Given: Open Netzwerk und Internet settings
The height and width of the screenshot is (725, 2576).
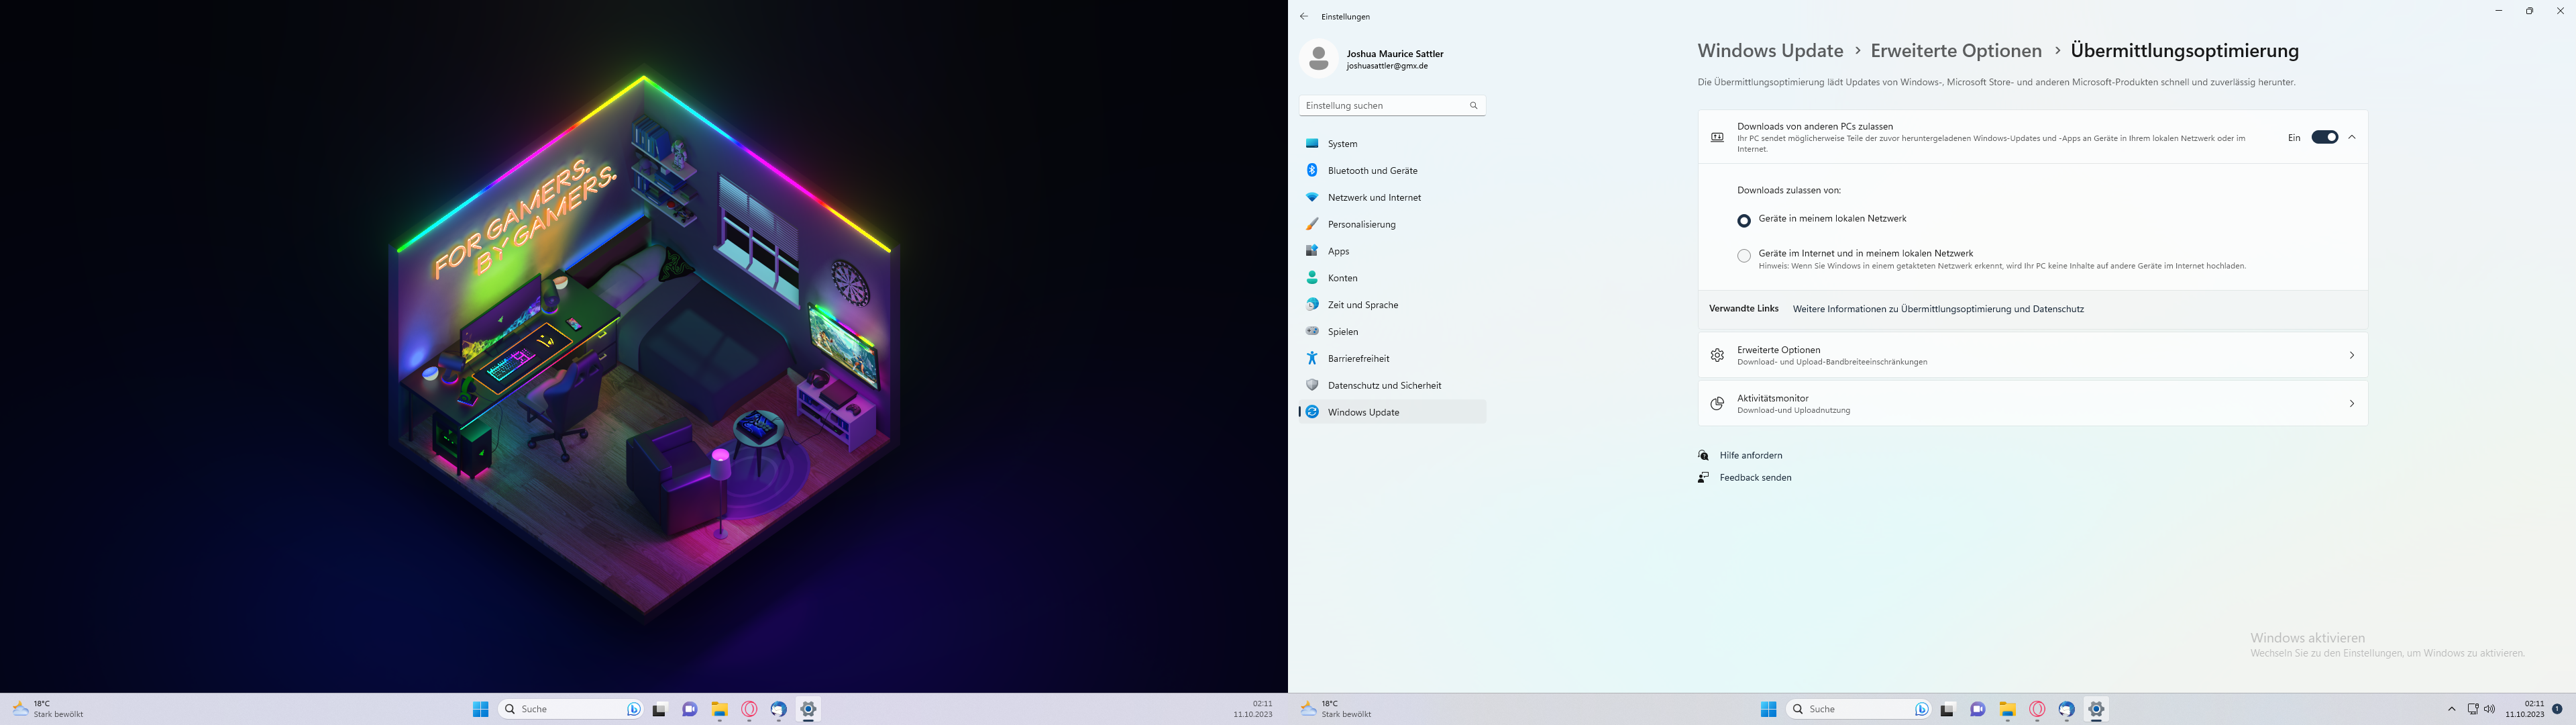Looking at the screenshot, I should point(1392,198).
